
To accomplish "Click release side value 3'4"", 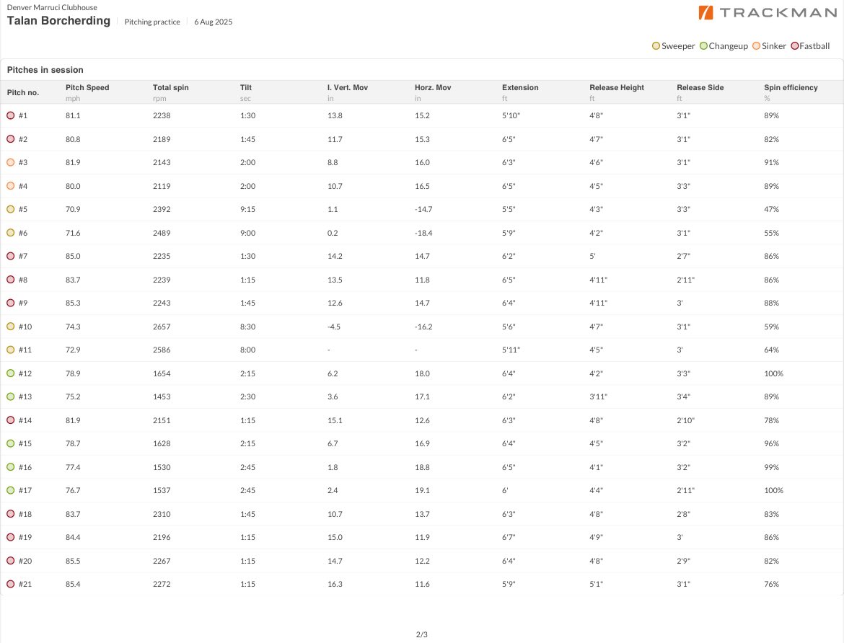I will (683, 396).
